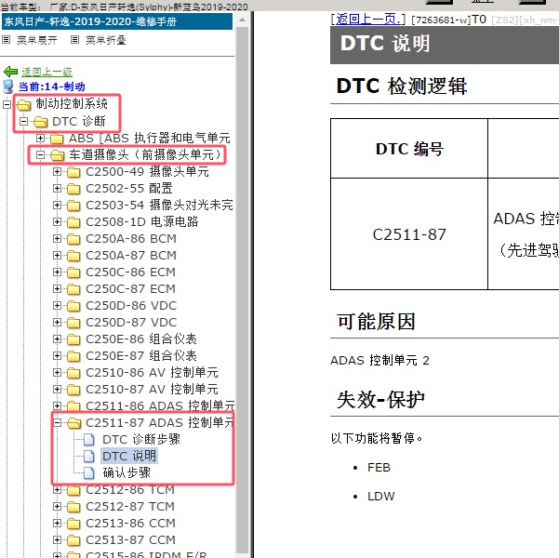Click the LDW bullet item

click(x=380, y=497)
